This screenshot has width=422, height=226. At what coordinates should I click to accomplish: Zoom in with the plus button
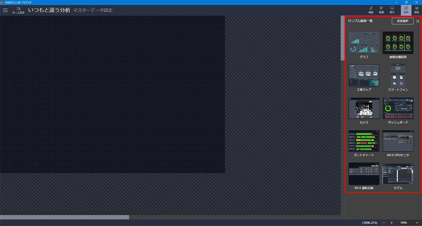[x=392, y=223]
